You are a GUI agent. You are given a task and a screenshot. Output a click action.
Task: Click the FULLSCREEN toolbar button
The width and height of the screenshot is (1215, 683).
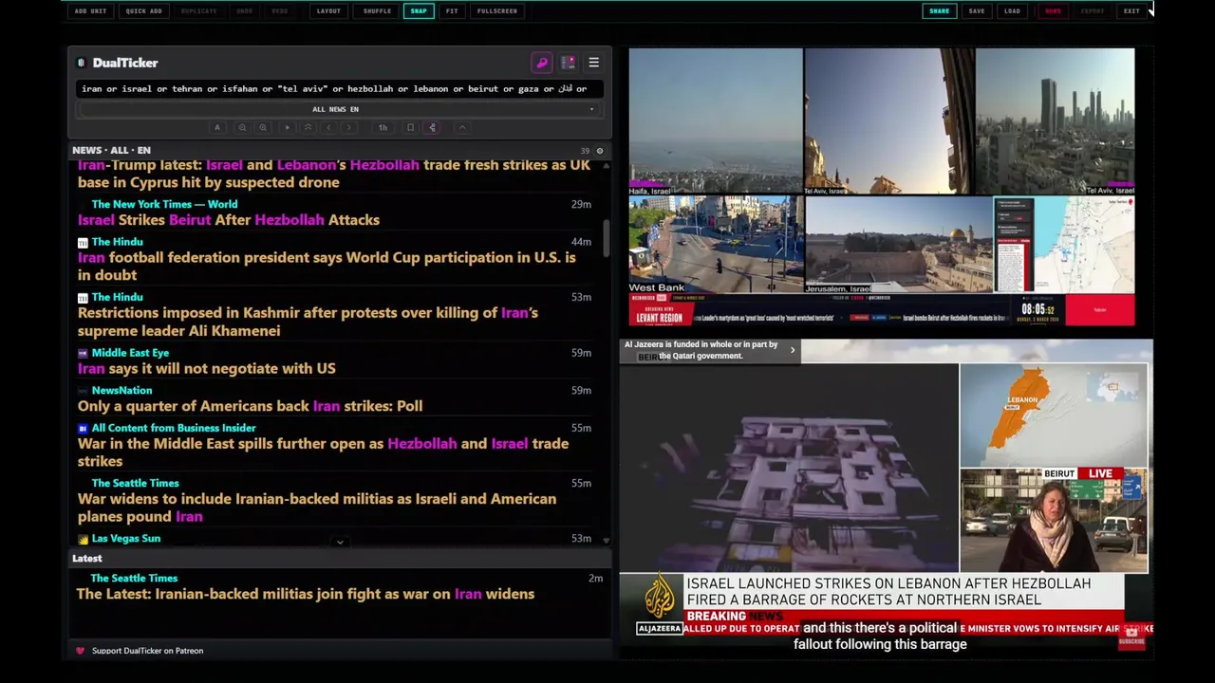coord(497,10)
